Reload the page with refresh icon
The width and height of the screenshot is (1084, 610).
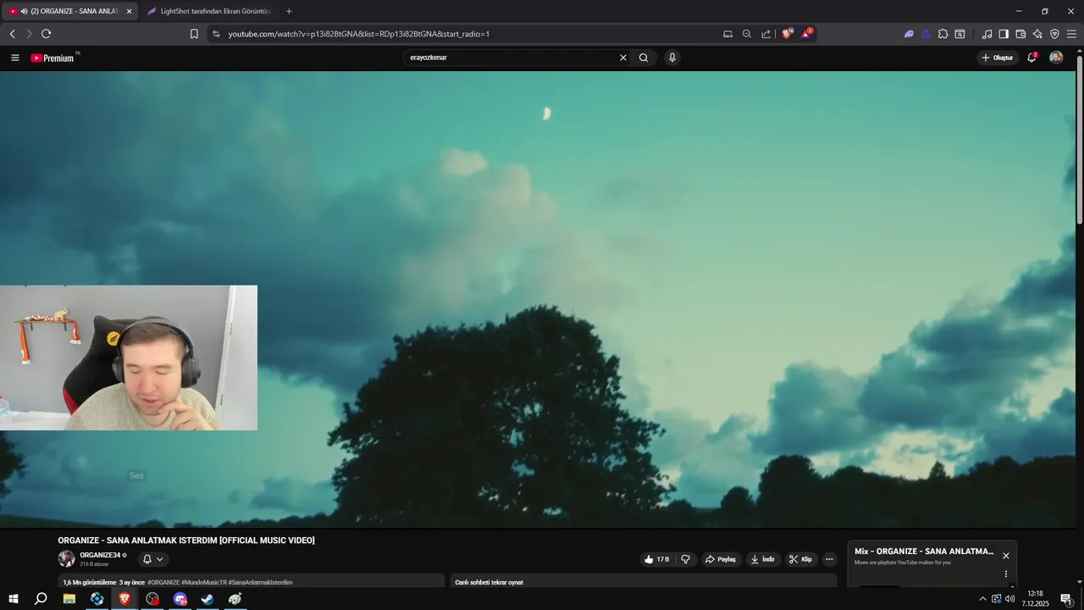pos(46,34)
